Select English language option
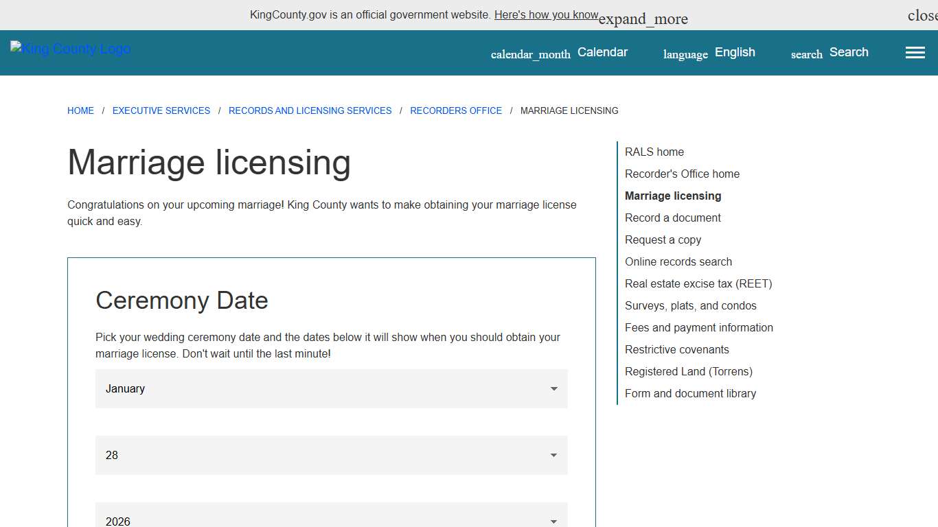 click(x=735, y=51)
